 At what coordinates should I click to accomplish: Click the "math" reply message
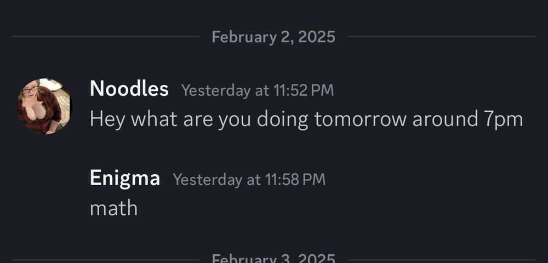[113, 208]
